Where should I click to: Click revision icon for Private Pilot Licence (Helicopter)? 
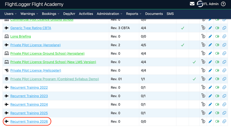pos(203,70)
